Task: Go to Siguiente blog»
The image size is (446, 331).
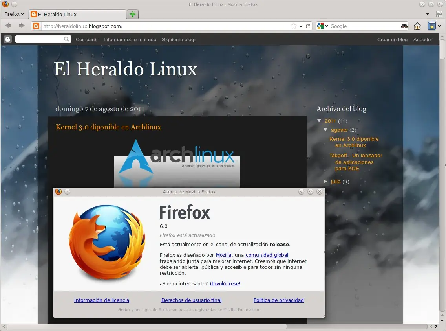Action: (x=179, y=40)
